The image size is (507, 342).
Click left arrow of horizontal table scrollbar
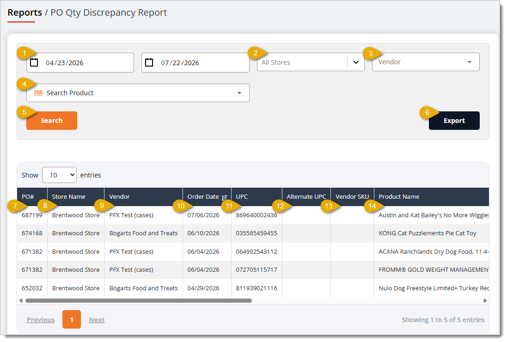(x=21, y=300)
